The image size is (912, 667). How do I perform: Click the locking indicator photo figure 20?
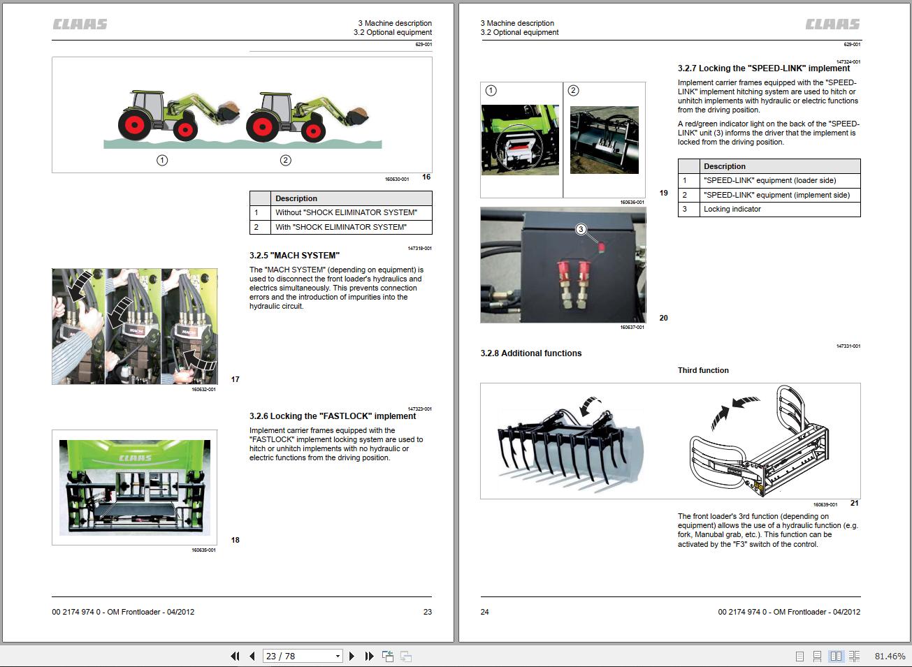pyautogui.click(x=563, y=265)
